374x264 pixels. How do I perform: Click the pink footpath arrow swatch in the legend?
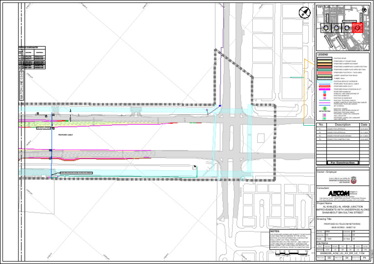click(324, 73)
